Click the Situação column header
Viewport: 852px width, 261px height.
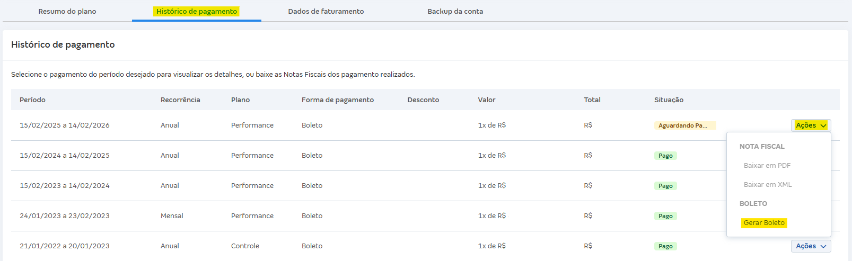point(669,100)
